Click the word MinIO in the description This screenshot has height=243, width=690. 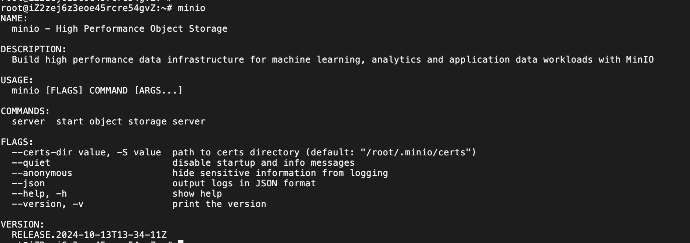639,60
